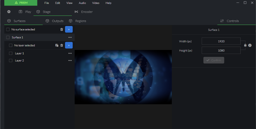
Task: Click the Width (px) input field
Action: pyautogui.click(x=221, y=41)
